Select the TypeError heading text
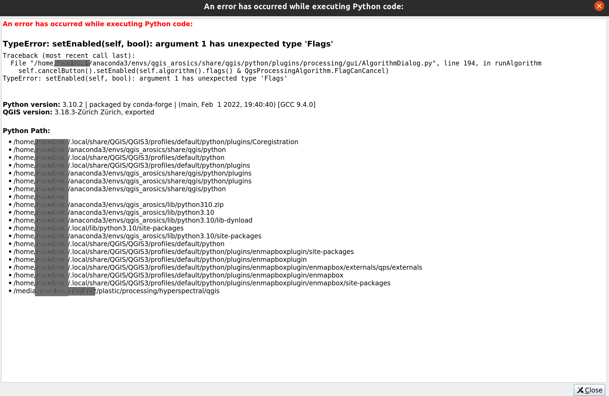609x396 pixels. (x=168, y=44)
